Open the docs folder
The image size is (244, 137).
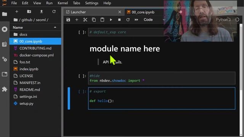35,34
